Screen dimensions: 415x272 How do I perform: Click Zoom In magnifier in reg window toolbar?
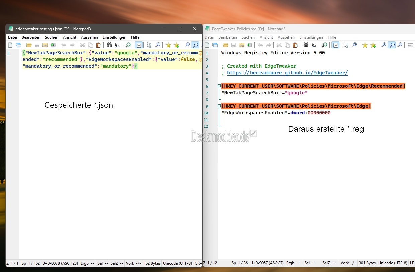[x=384, y=45]
